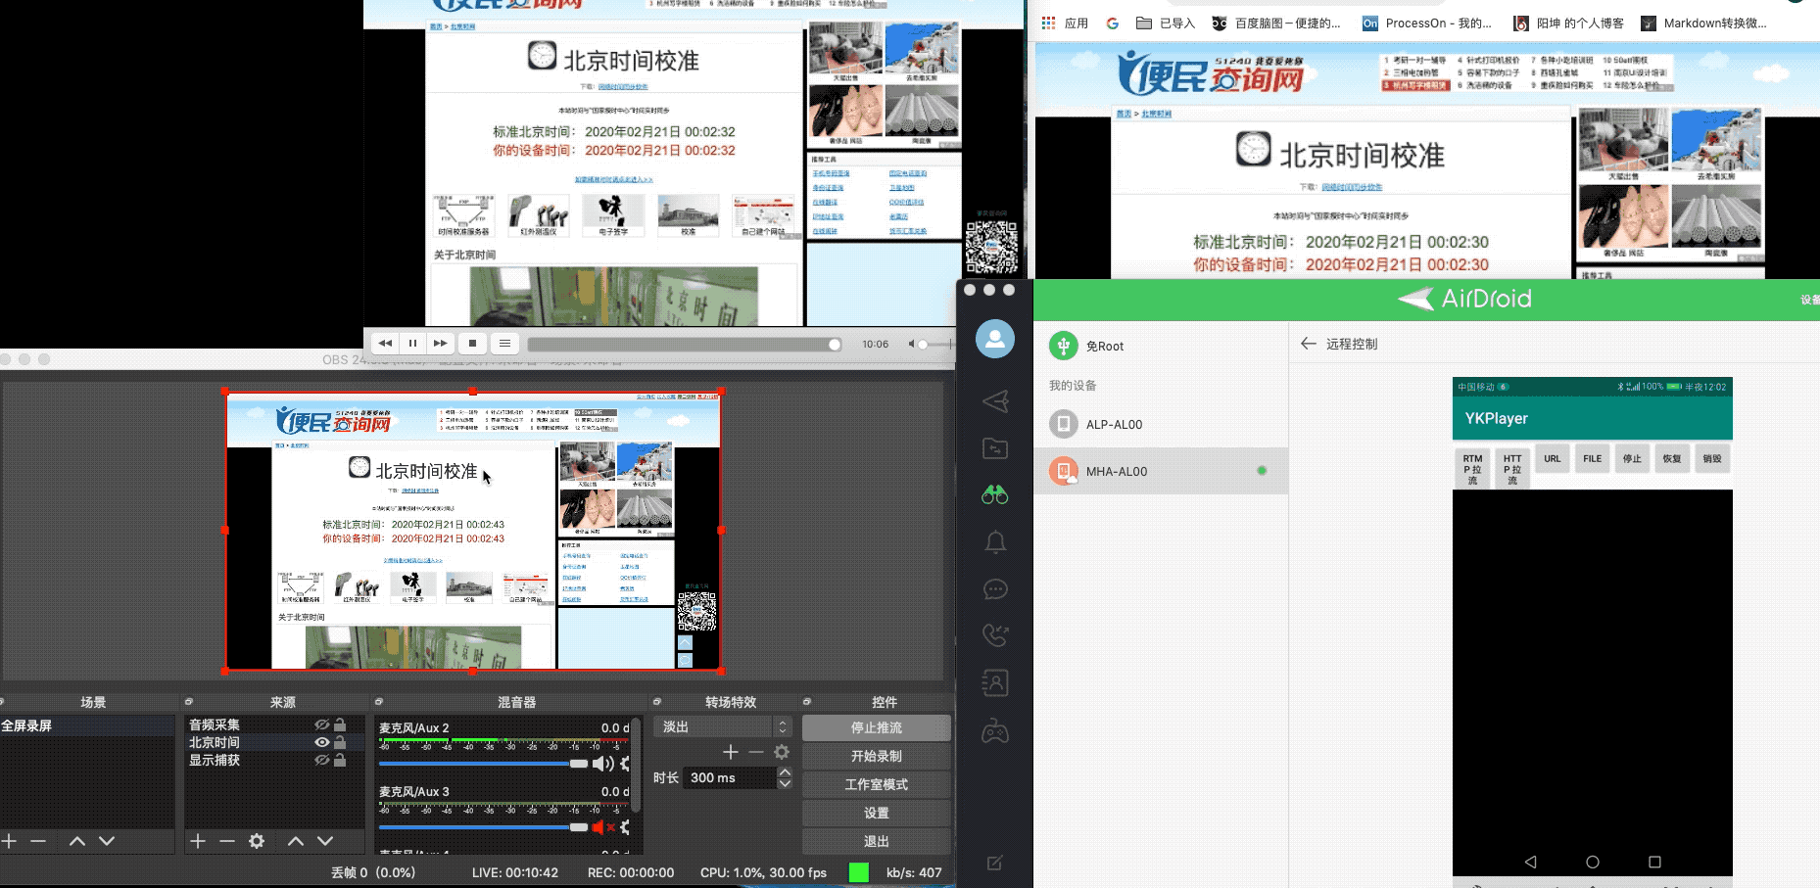The image size is (1820, 888).
Task: Open Chrome 应用 apps bookmark
Action: coord(1065,23)
